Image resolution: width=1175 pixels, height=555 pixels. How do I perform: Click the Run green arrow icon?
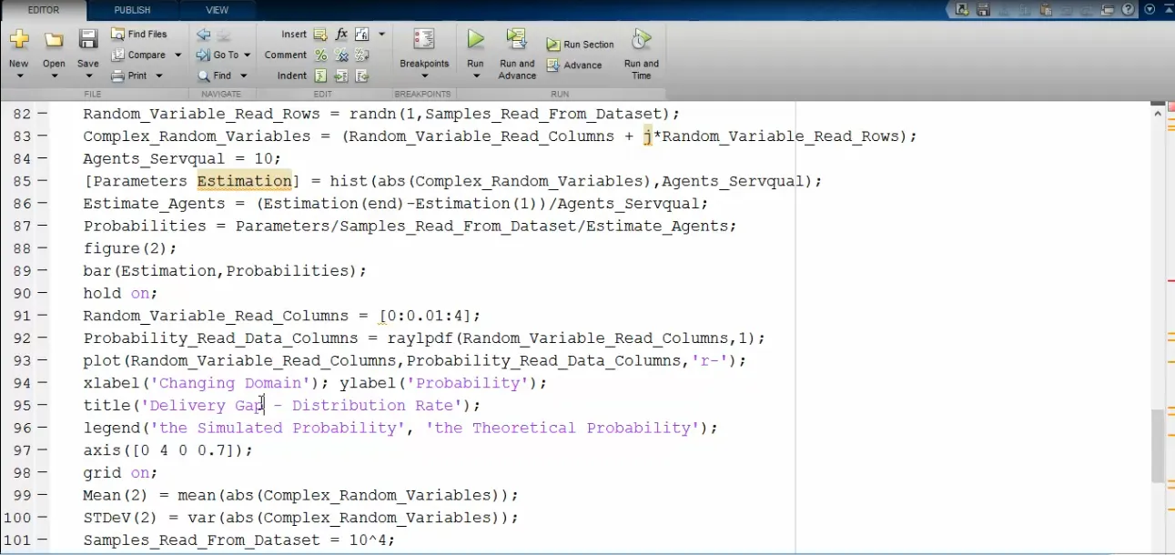click(475, 39)
